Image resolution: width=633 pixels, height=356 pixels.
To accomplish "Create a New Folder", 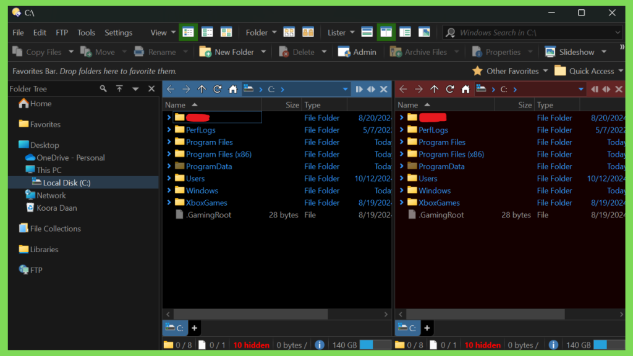I will (227, 52).
